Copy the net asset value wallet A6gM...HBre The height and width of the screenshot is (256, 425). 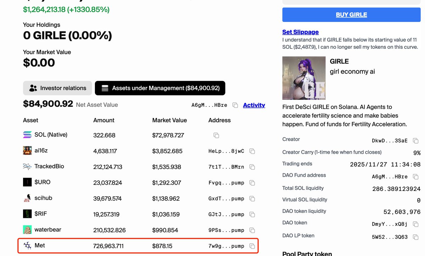click(235, 105)
